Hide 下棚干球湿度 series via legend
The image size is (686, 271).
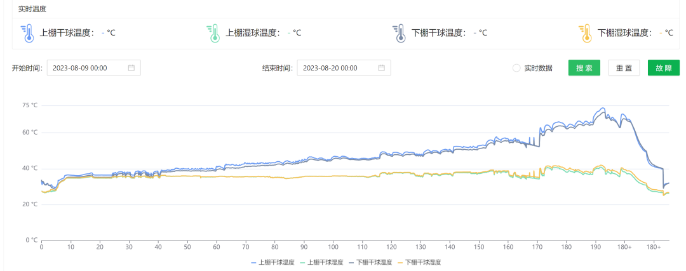pyautogui.click(x=419, y=262)
